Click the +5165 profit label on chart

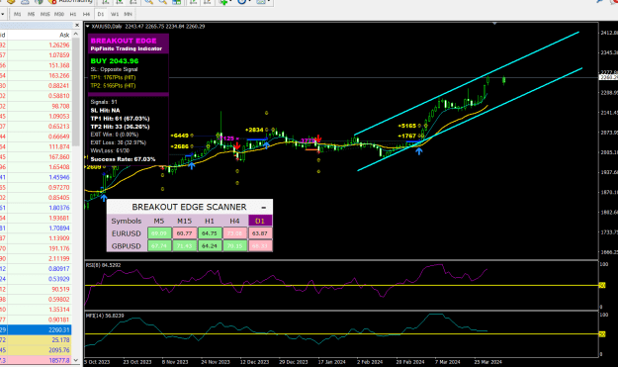point(406,126)
